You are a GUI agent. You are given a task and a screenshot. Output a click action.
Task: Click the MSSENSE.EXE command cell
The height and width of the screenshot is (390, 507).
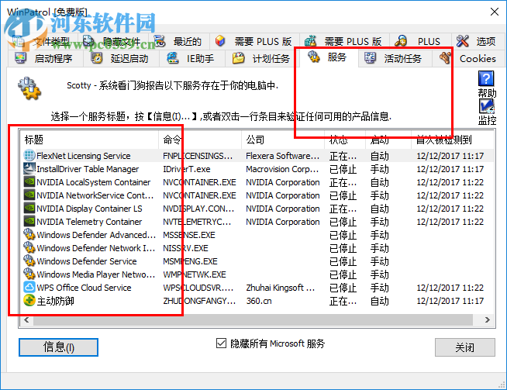pyautogui.click(x=189, y=235)
